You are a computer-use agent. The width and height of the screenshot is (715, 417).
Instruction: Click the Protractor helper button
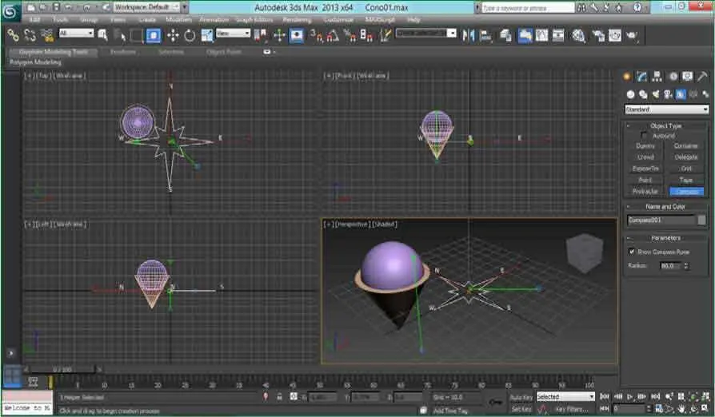[x=645, y=191]
